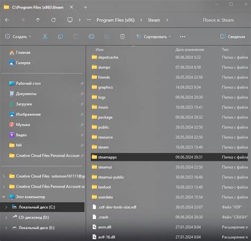Paste using the clipboard toolbar icon
Screen dimensions: 251x241
(x=76, y=37)
